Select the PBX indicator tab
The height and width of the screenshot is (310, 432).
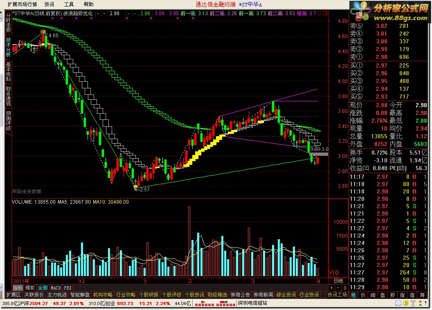coord(67,288)
